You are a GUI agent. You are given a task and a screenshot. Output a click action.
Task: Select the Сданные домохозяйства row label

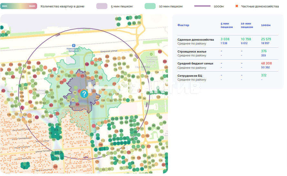tap(195, 40)
